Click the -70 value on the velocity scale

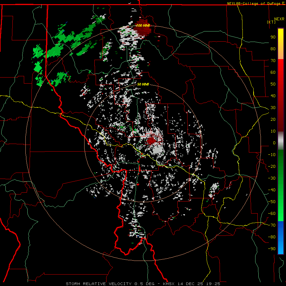272,225
